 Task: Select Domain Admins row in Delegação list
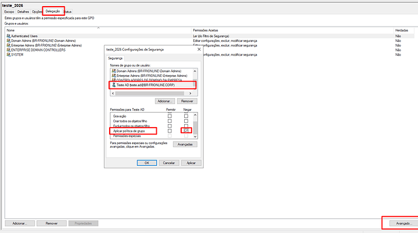point(210,41)
